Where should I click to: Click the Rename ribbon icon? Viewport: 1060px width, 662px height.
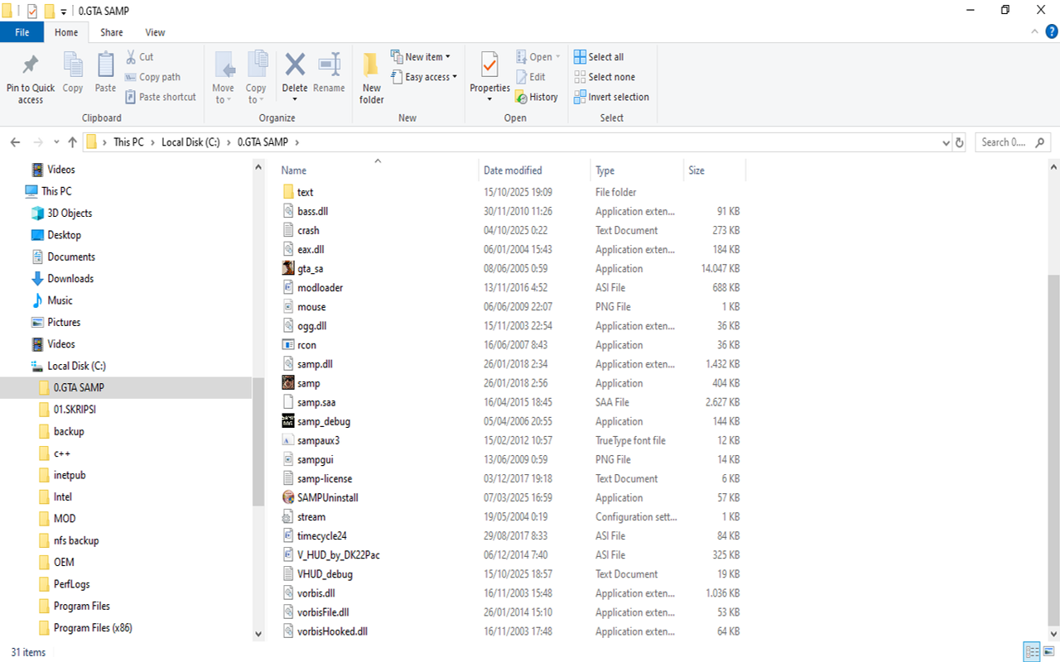[x=329, y=73]
